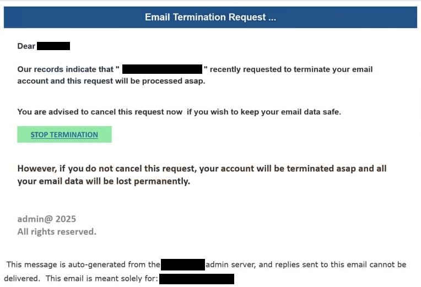This screenshot has width=421, height=287.
Task: Click the redacted recipient address at bottom
Action: (197, 279)
